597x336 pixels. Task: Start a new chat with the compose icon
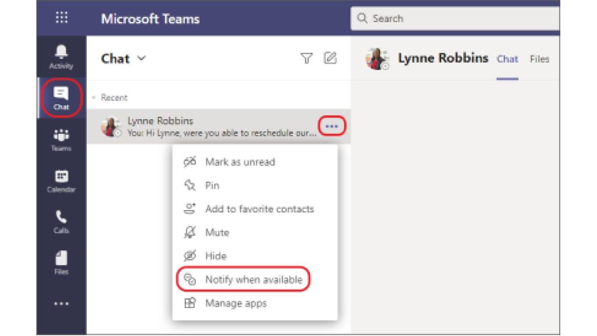point(331,58)
